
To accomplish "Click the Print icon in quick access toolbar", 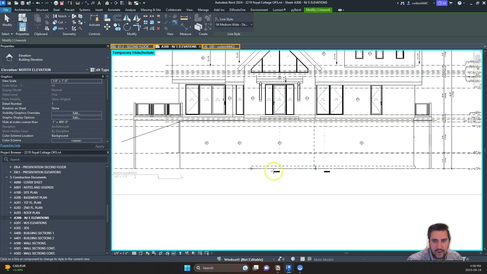I will 56,3.
